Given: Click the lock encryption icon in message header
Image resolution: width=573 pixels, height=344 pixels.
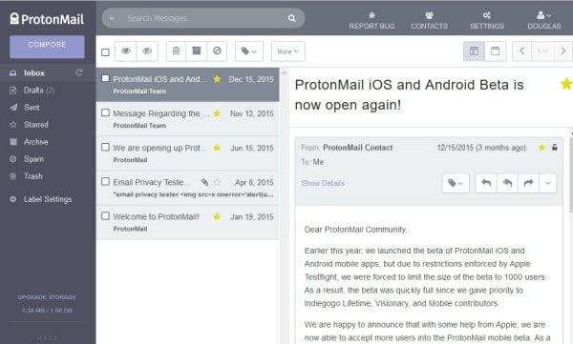Looking at the screenshot, I should click(554, 148).
